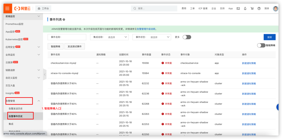
Task: Click 新建通知策略 for xtrace-hz-console-mysql
Action: 249,73
